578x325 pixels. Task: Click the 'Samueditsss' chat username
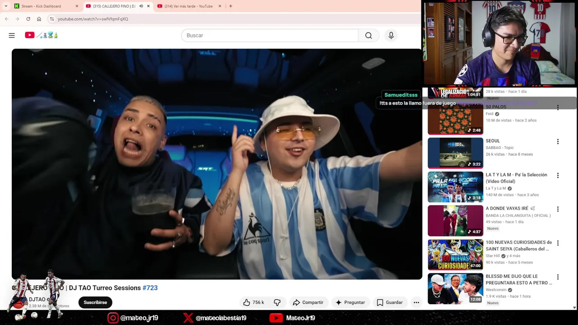click(x=401, y=95)
